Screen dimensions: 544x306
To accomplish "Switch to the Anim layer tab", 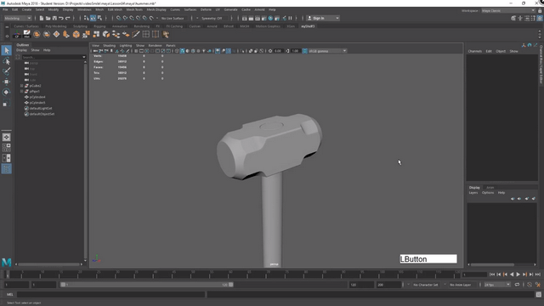I will [490, 187].
